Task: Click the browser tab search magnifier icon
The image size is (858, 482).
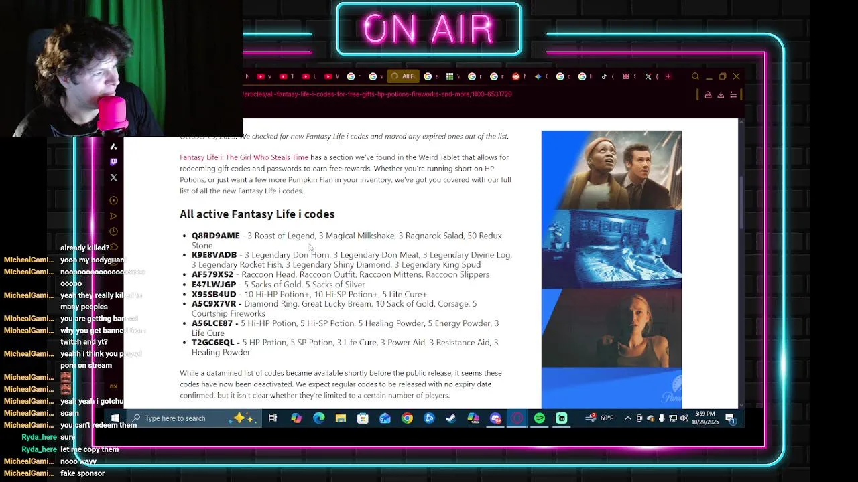Action: pyautogui.click(x=695, y=76)
